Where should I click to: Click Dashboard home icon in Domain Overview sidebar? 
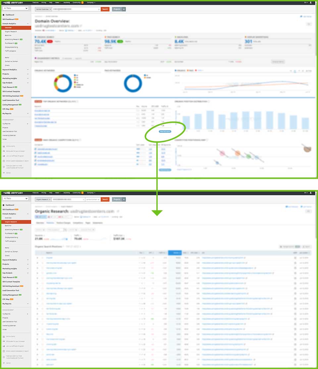[4, 15]
